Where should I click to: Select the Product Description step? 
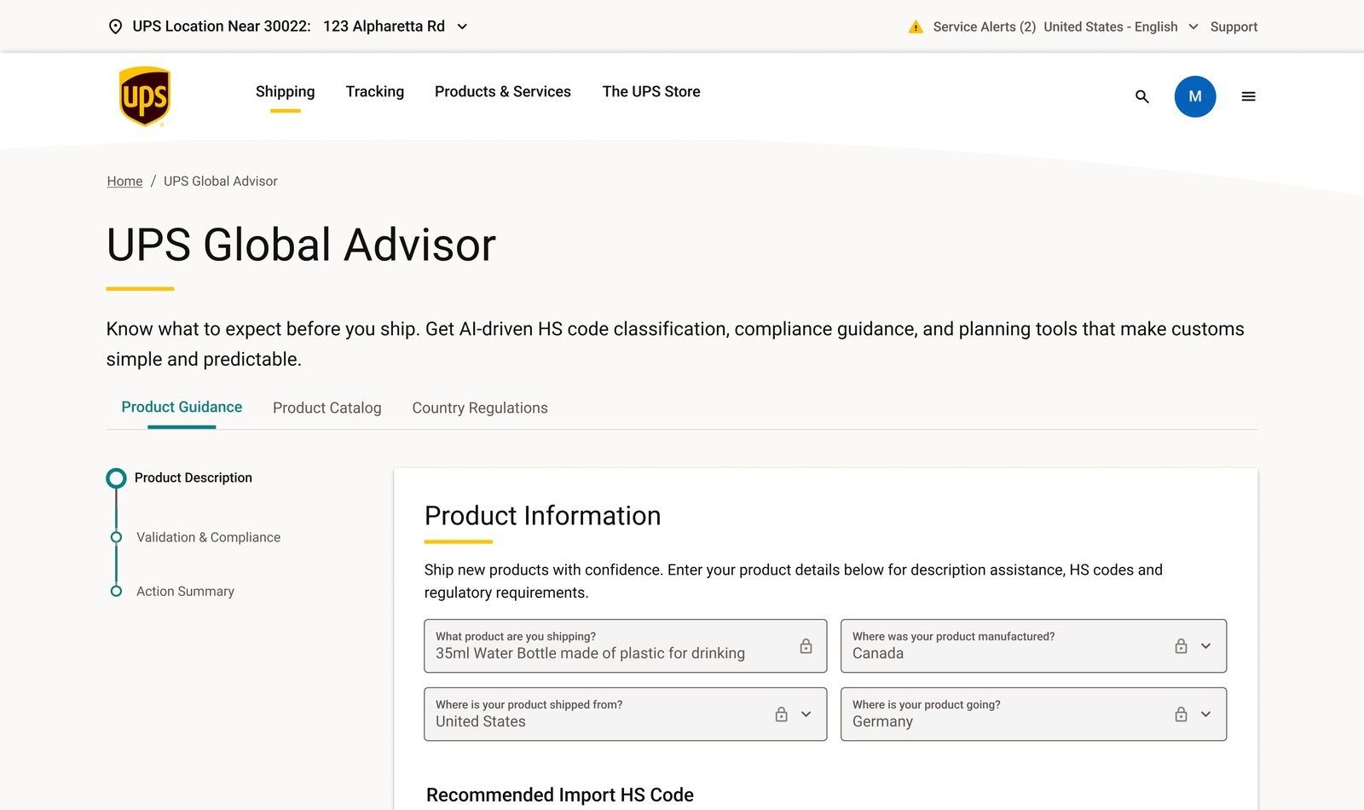coord(193,477)
